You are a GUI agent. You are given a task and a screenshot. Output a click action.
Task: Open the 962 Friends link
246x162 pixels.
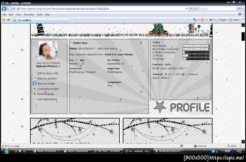pyautogui.click(x=159, y=46)
